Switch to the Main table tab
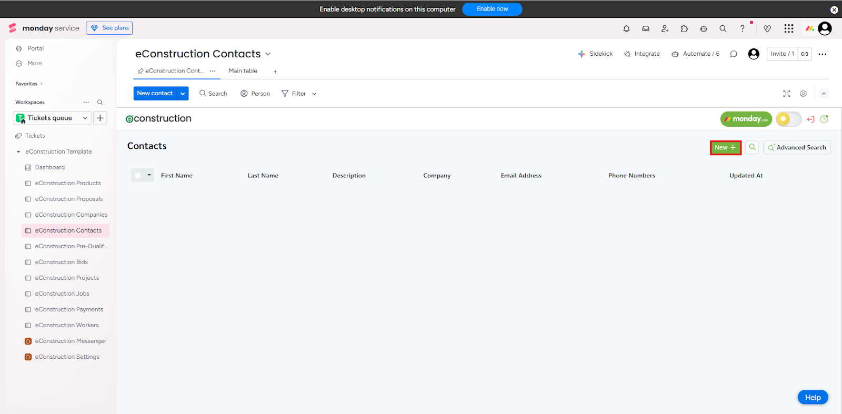842x414 pixels. click(x=243, y=71)
